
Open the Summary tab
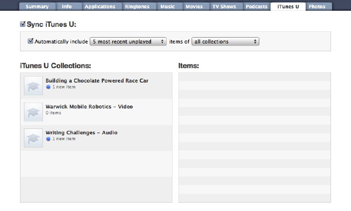coord(37,6)
